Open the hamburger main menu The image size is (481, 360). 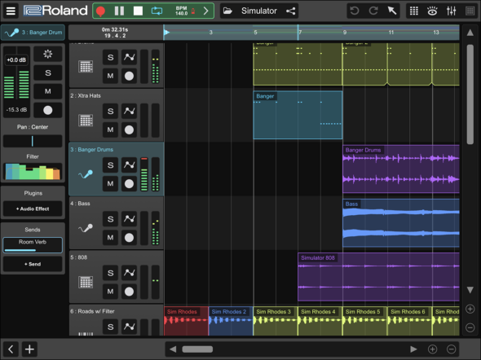11,11
